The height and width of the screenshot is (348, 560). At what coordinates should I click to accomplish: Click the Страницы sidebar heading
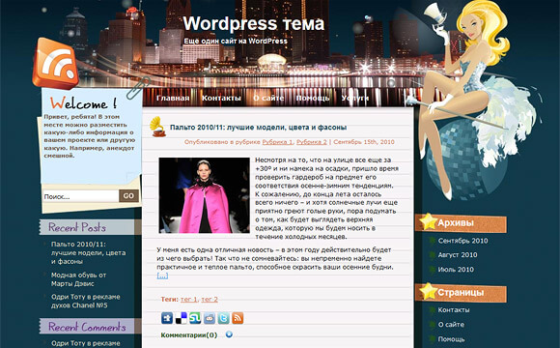(x=461, y=293)
